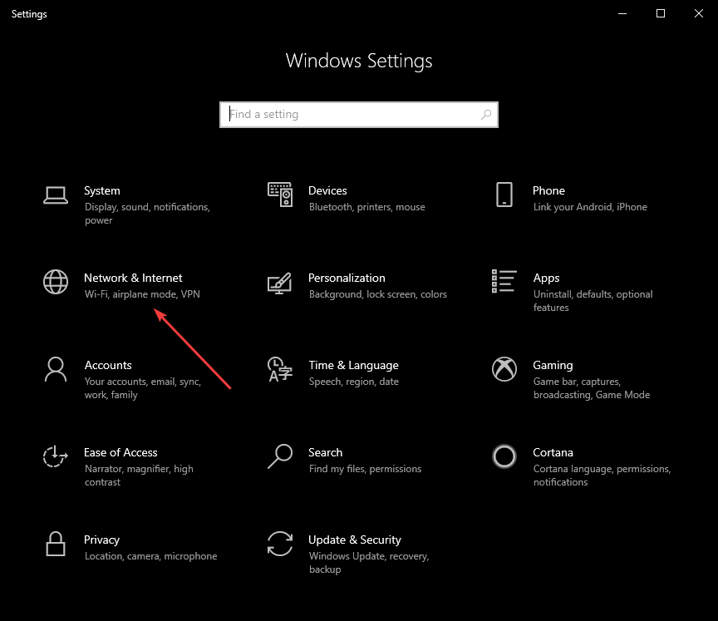718x621 pixels.
Task: Click the Update & Security refresh icon
Action: coord(280,544)
